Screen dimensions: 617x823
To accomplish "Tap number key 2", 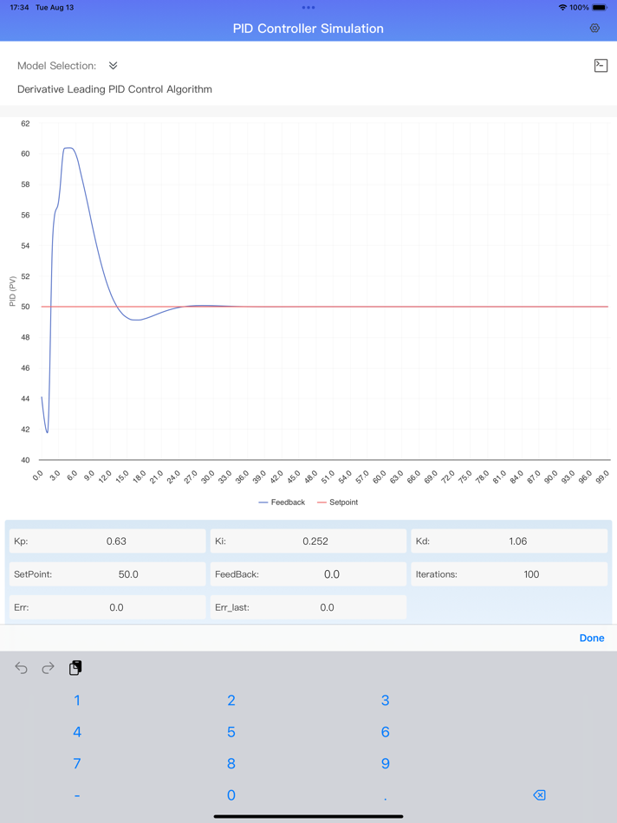I will (x=231, y=700).
